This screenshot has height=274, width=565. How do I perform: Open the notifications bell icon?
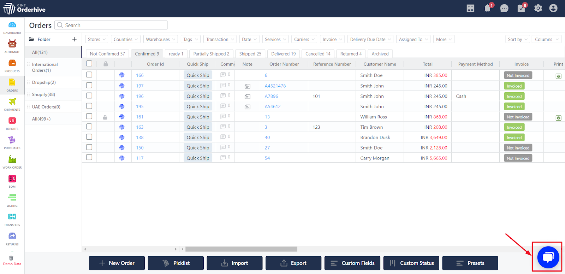pos(487,8)
